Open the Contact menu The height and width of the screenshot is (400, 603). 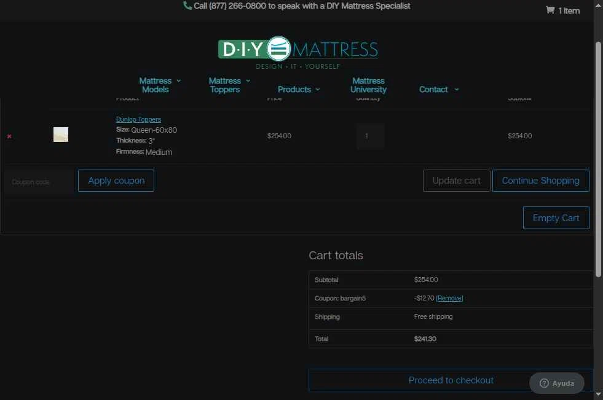pos(433,89)
